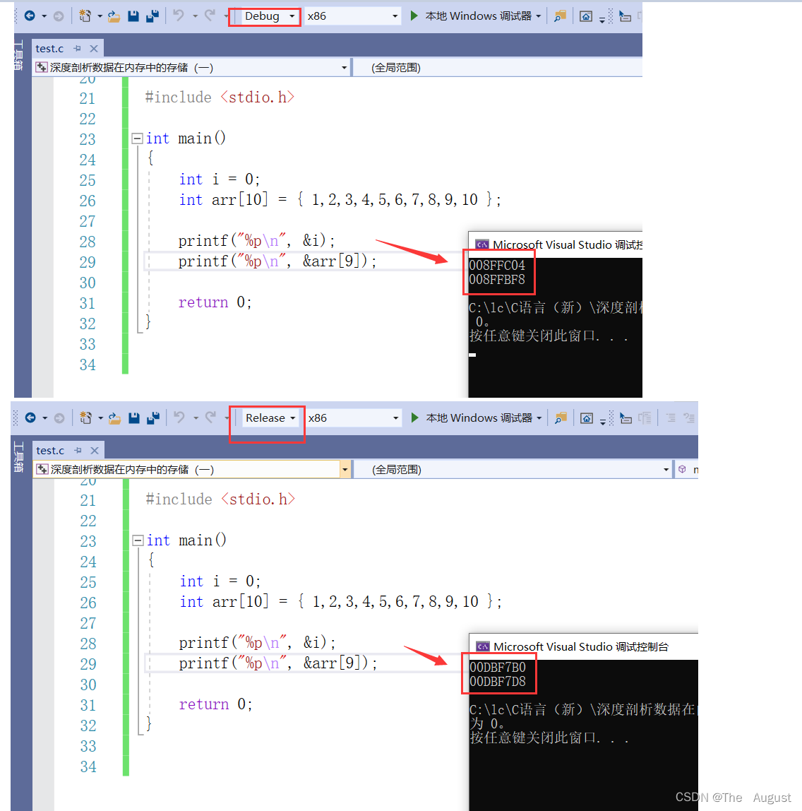The image size is (802, 811).
Task: Click save all icon in upper toolbar
Action: pos(152,16)
